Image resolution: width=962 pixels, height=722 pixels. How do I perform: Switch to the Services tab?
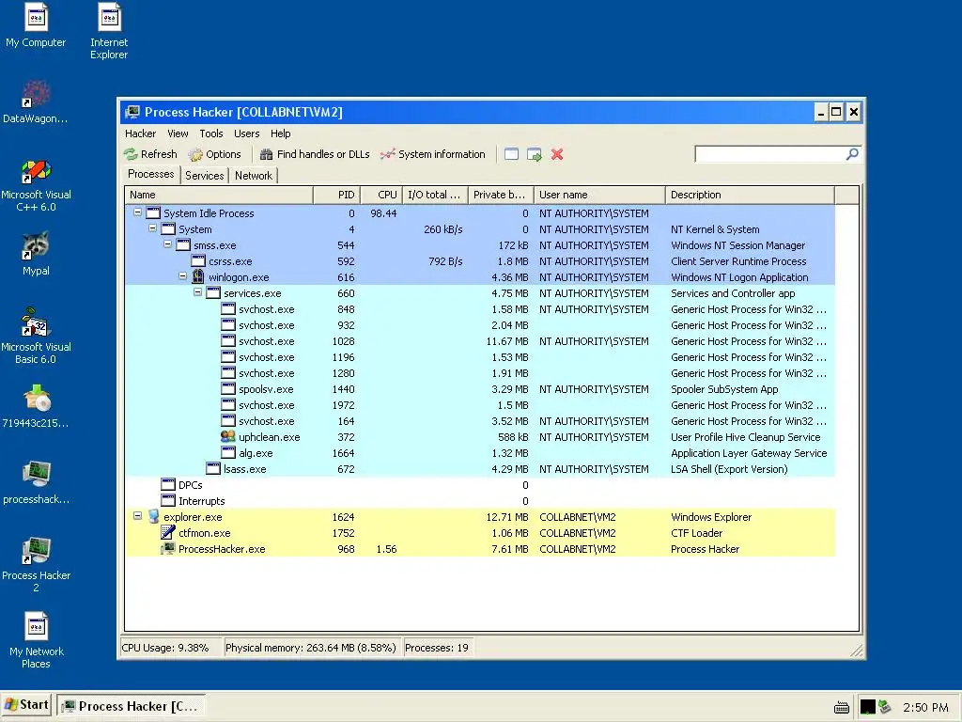pos(204,176)
